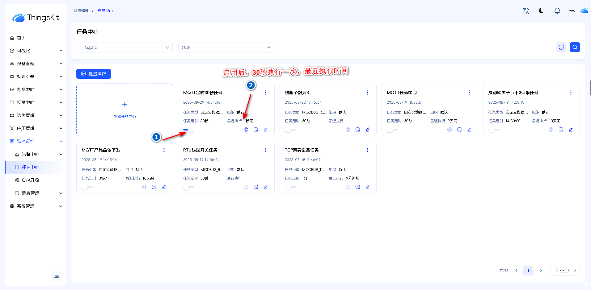Screen dimensions: 591x290
Task: Toggle dark mode with the moon icon
Action: pos(541,11)
